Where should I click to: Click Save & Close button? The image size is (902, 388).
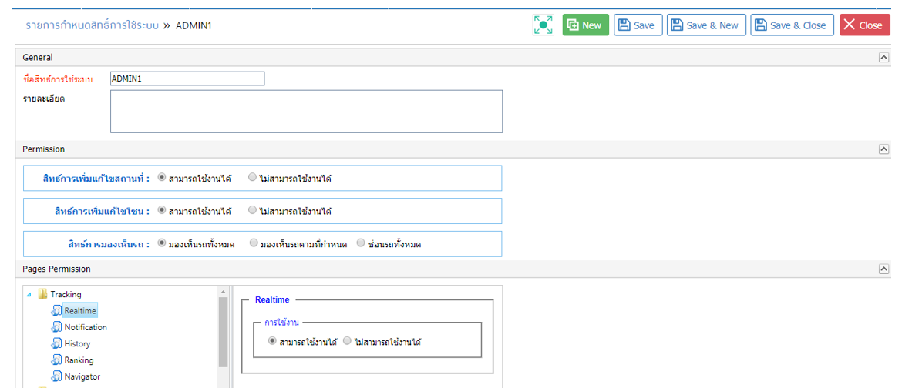click(792, 25)
